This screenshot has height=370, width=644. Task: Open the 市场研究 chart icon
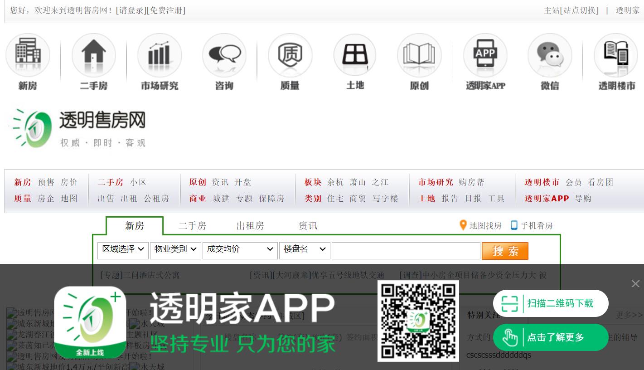160,55
